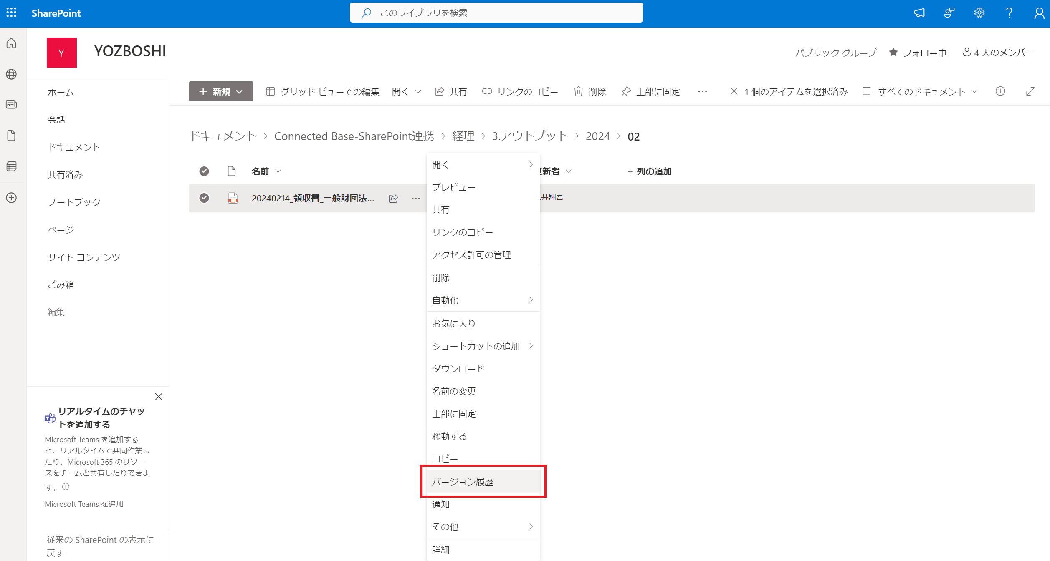Screen dimensions: 1050x561
Task: Click the YOZBOSHI site logo tile
Action: click(x=62, y=53)
